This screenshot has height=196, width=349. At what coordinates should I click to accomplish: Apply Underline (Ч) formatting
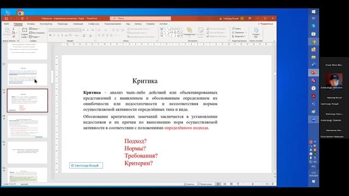[x=58, y=35]
